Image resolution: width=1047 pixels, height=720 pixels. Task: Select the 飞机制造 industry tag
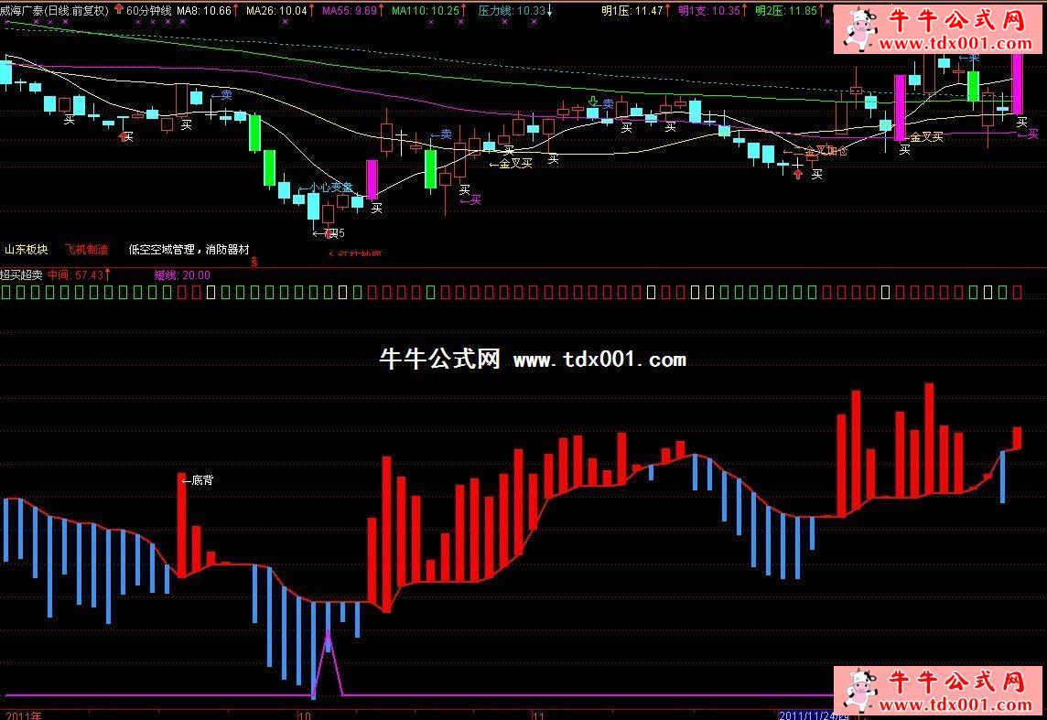87,249
